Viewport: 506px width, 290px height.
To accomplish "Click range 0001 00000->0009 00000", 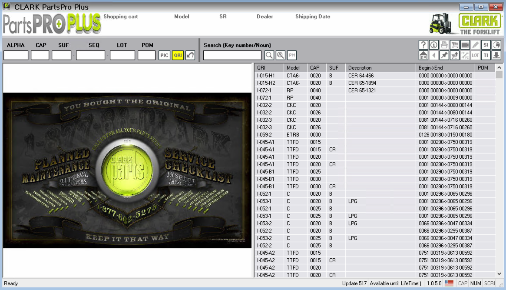I will click(445, 98).
